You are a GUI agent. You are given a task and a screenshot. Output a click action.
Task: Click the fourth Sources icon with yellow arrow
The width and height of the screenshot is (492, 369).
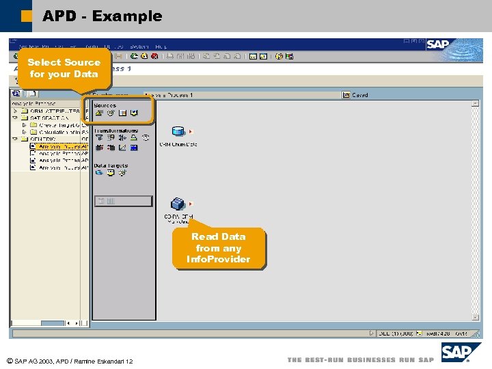click(134, 113)
